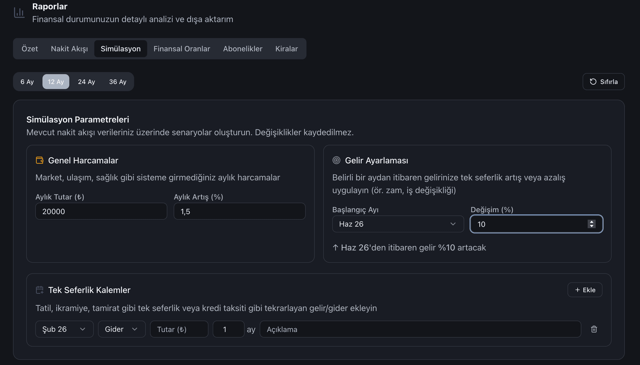Open the Kiralar tab

tap(286, 49)
